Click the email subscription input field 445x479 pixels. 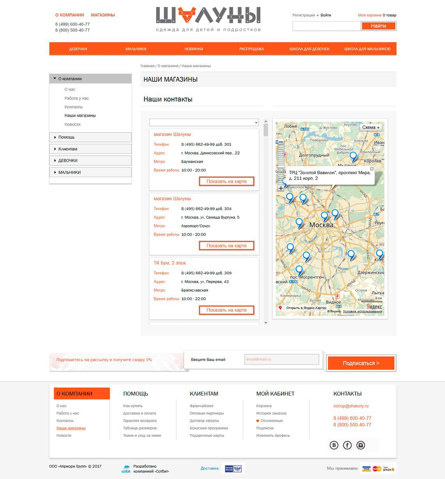pos(282,359)
